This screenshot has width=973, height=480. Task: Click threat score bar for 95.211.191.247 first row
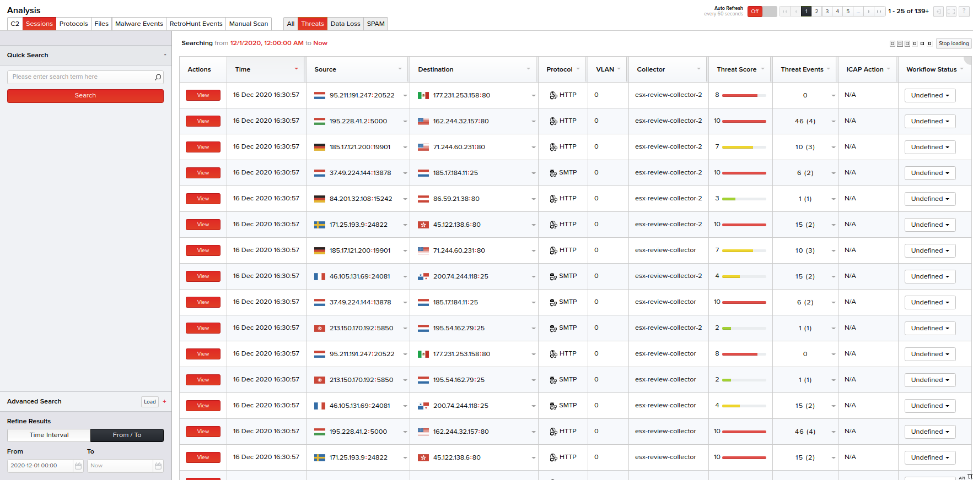coord(744,95)
